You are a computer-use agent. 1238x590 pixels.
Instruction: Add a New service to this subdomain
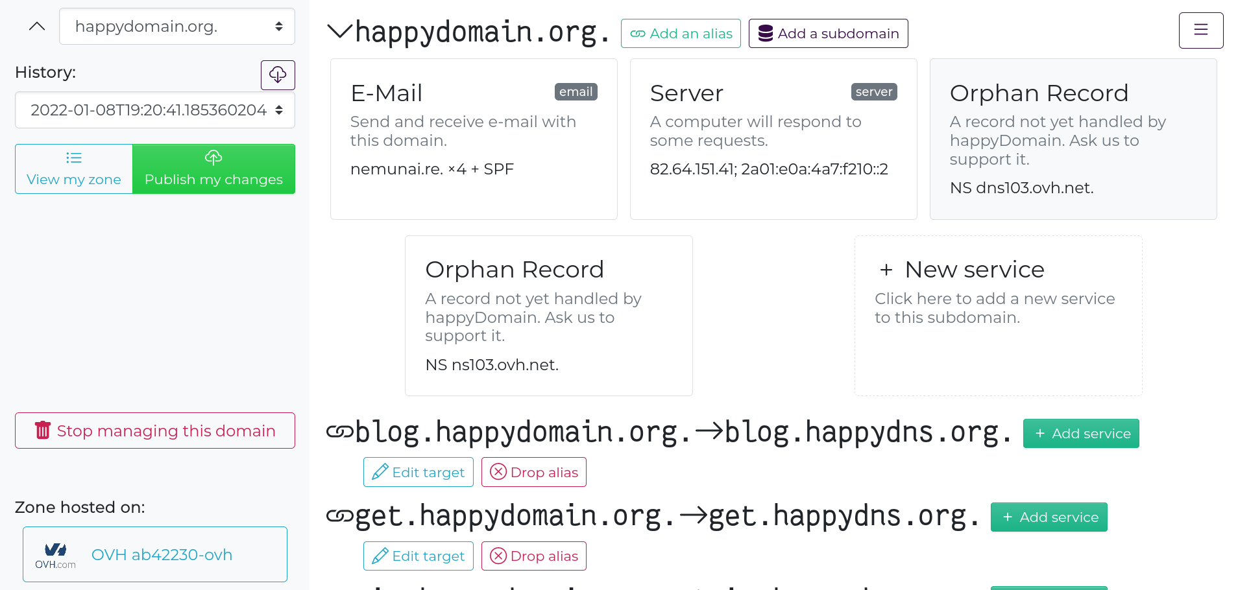coord(998,316)
